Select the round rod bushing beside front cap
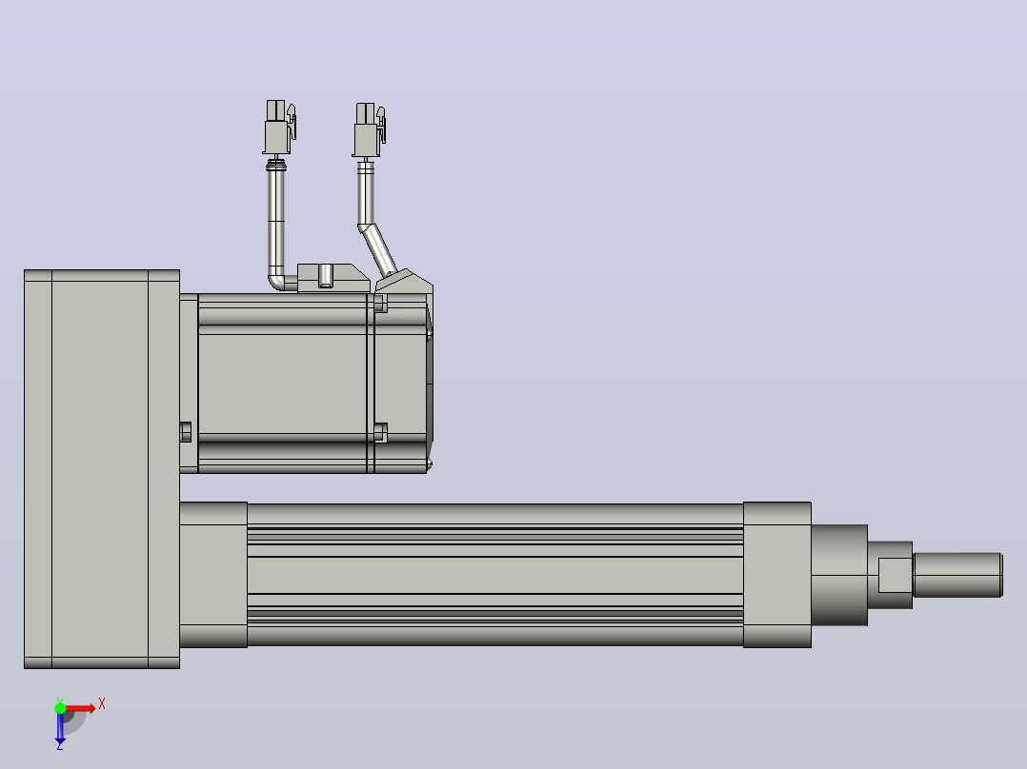Image resolution: width=1027 pixels, height=769 pixels. pyautogui.click(x=839, y=575)
